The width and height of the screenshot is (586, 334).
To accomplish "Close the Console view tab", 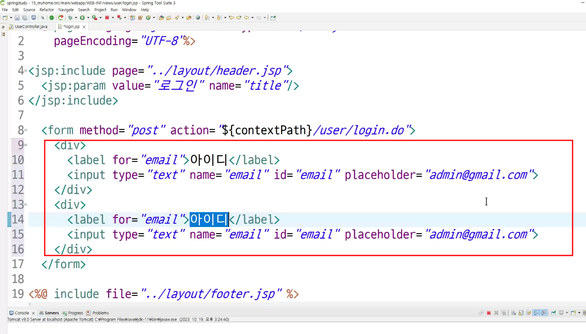I will (33, 313).
